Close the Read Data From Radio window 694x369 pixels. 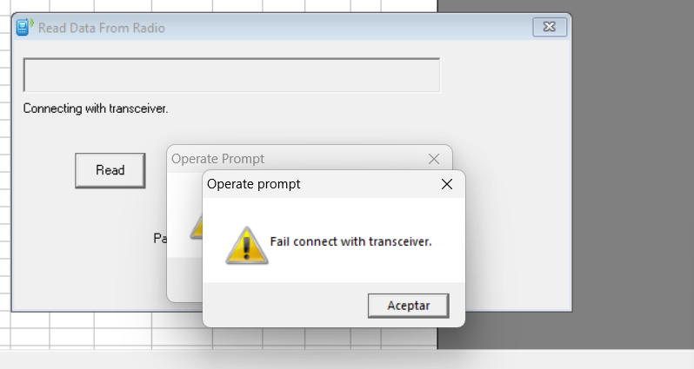(x=550, y=28)
